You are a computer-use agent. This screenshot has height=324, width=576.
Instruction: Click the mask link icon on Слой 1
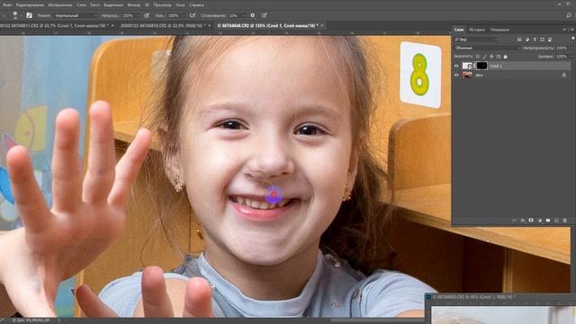(x=474, y=66)
